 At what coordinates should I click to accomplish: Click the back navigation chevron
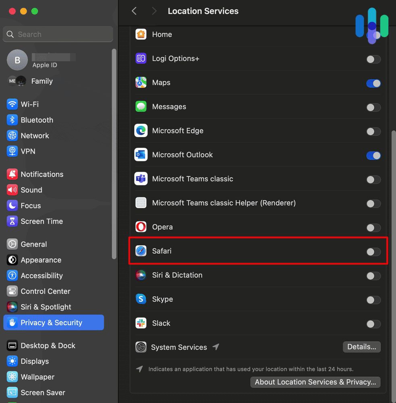[134, 11]
